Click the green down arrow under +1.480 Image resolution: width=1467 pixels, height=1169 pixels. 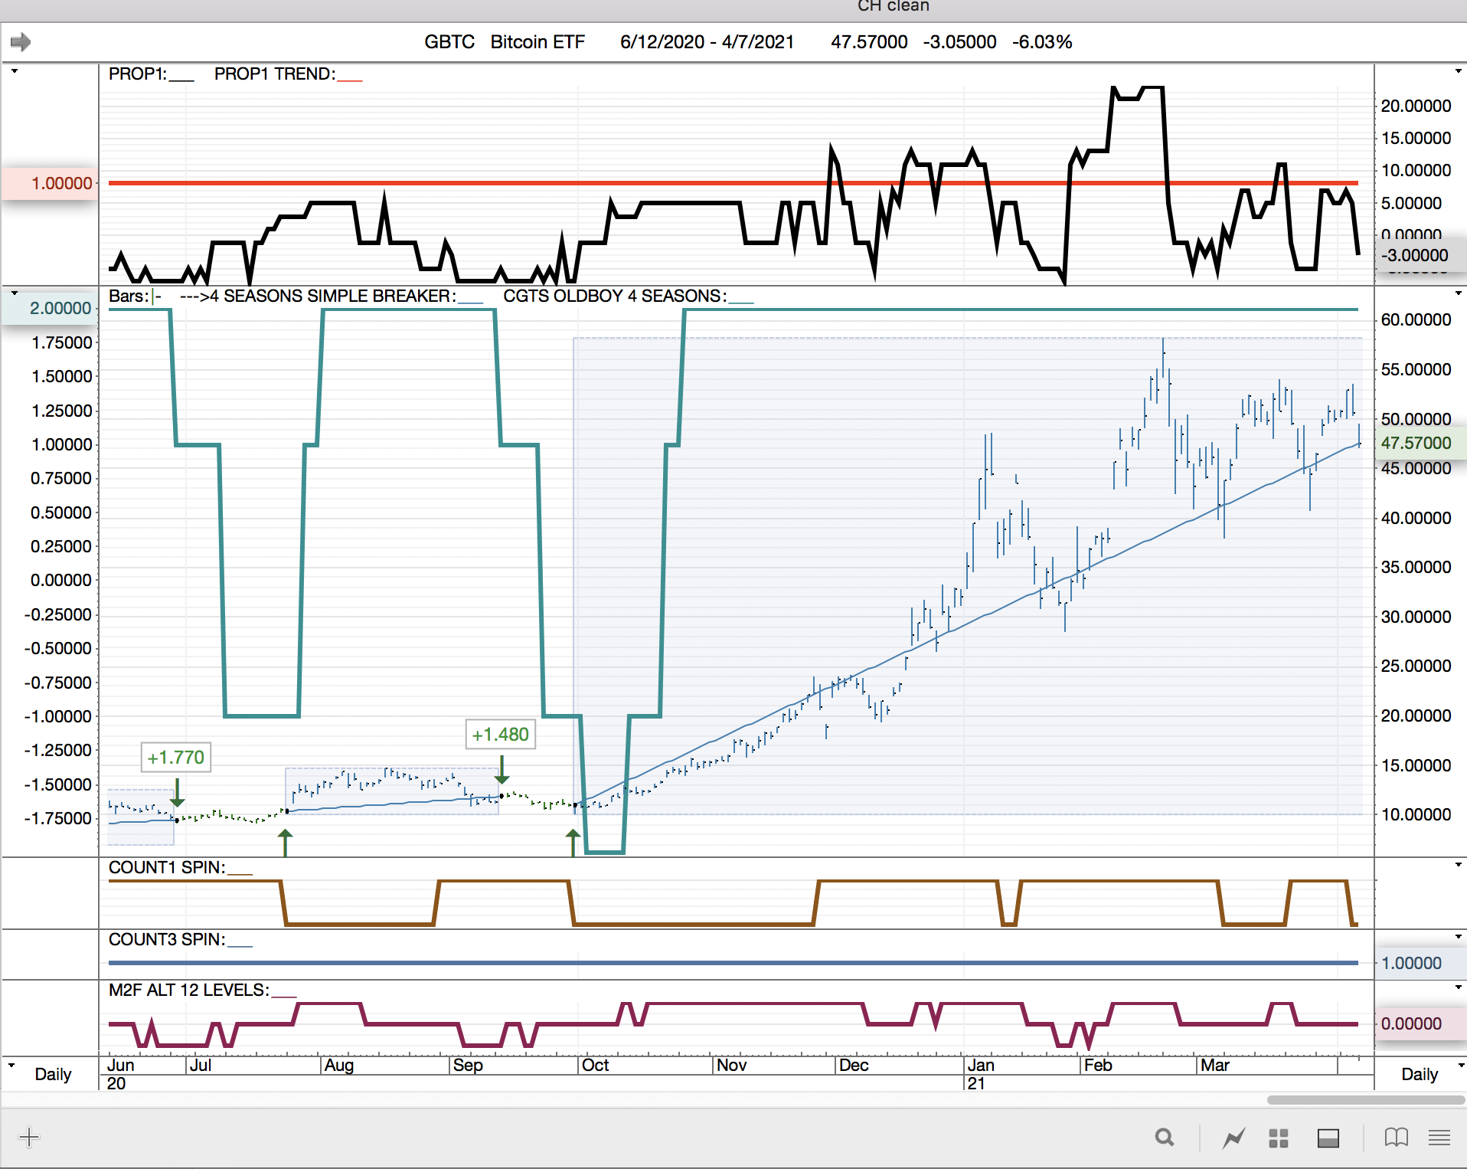pyautogui.click(x=502, y=769)
